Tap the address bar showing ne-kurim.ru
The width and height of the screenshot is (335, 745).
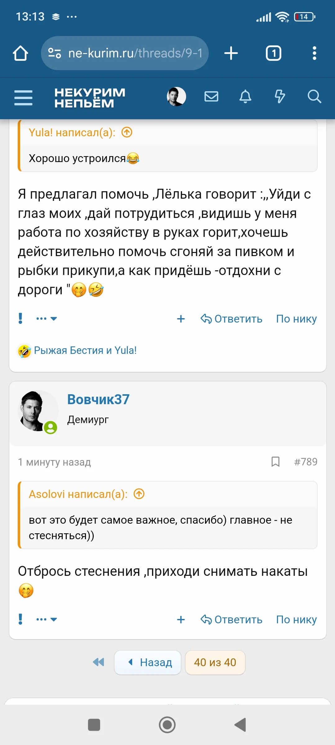(124, 53)
